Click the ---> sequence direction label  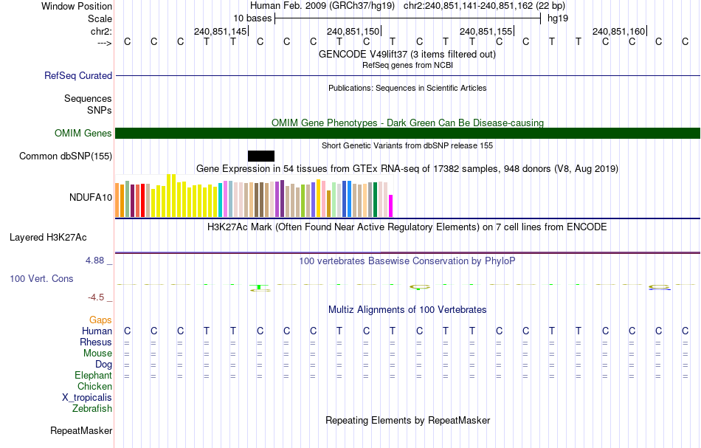104,43
